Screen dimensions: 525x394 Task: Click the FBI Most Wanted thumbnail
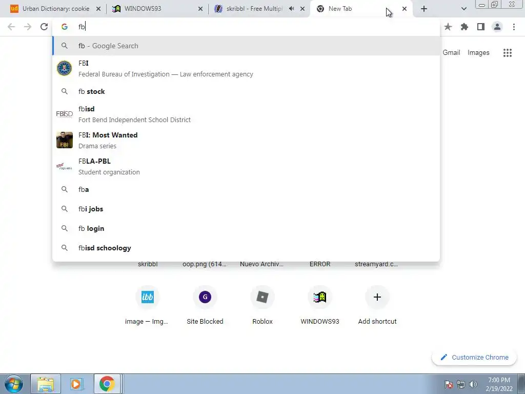pyautogui.click(x=64, y=140)
